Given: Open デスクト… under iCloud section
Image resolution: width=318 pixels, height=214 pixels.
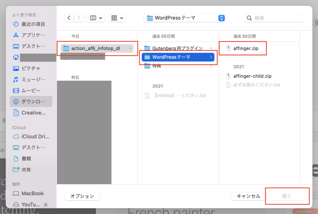Looking at the screenshot, I should pyautogui.click(x=31, y=148).
